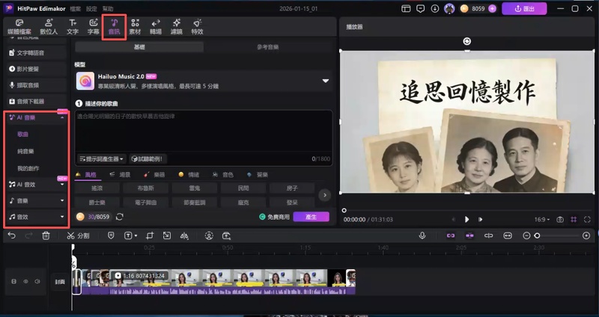Viewport: 599px width, 317px height.
Task: Open the 字幕 subtitles panel
Action: 93,27
